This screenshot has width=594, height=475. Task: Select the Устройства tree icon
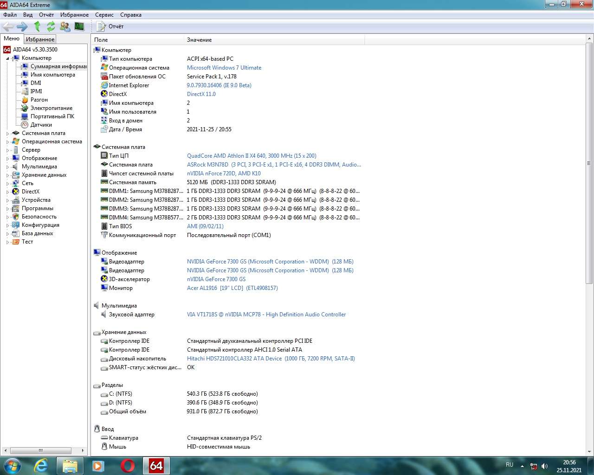[x=16, y=200]
